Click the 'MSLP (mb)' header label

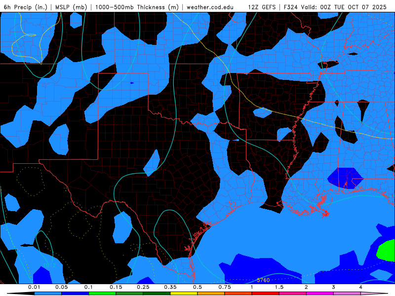pyautogui.click(x=71, y=7)
